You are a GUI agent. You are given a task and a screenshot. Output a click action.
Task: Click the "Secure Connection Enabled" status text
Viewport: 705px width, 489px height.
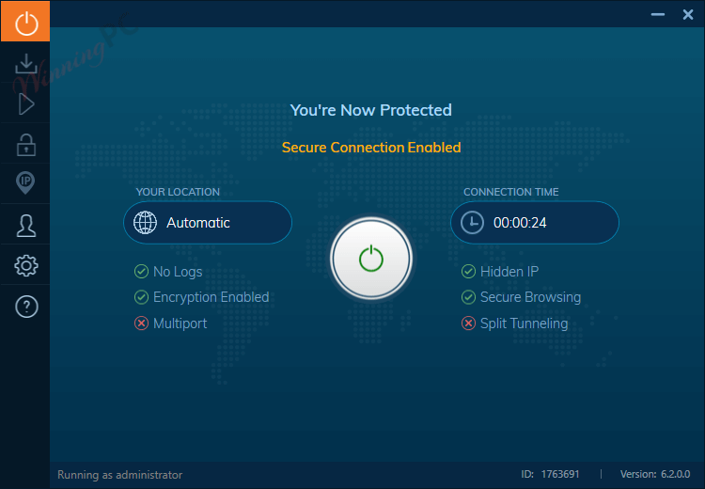pos(371,147)
